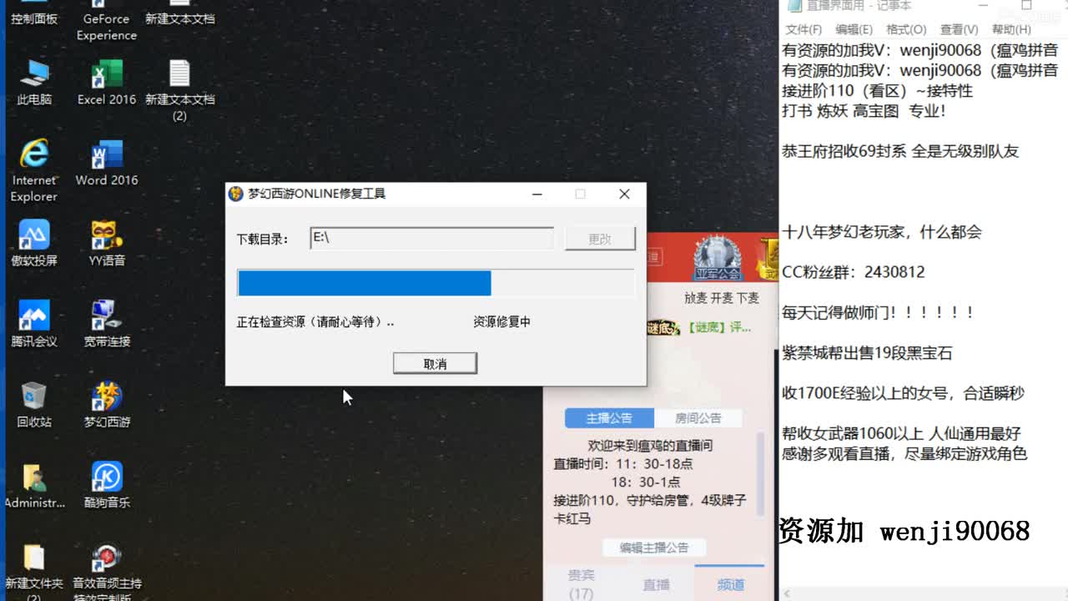1068x601 pixels.
Task: Click the 收1700E经验以上的女号 line in Notepad
Action: [903, 393]
